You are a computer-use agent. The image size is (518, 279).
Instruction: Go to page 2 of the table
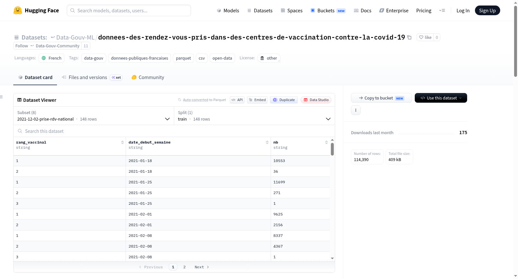click(185, 267)
